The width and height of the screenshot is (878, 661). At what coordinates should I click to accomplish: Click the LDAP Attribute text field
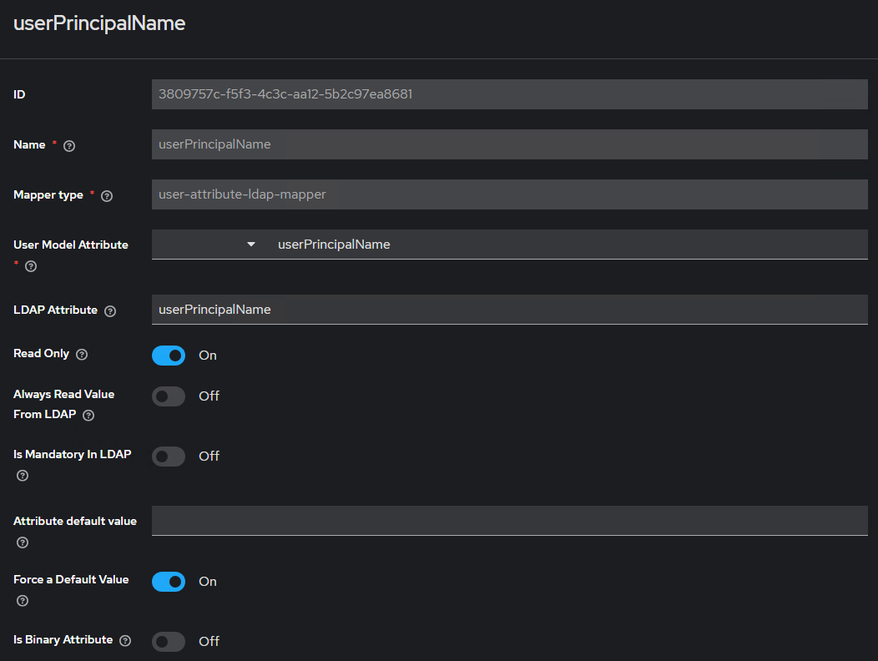(509, 310)
